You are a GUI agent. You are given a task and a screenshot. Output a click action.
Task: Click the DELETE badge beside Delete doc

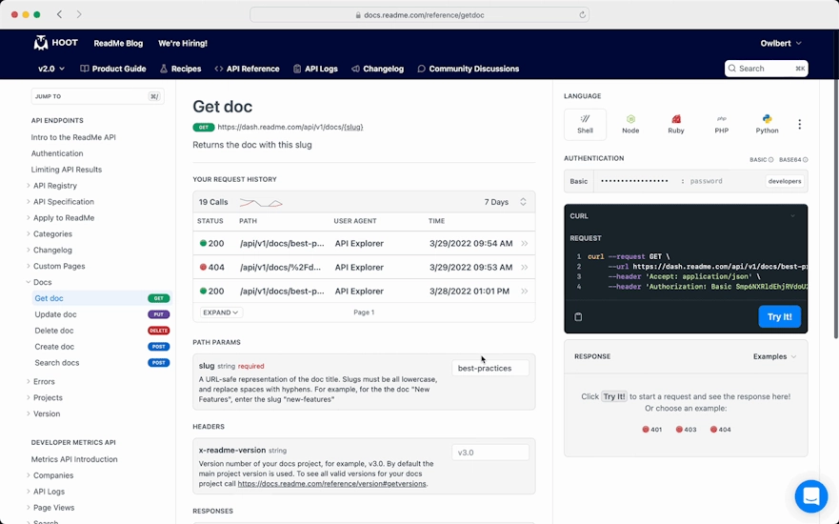pos(158,331)
